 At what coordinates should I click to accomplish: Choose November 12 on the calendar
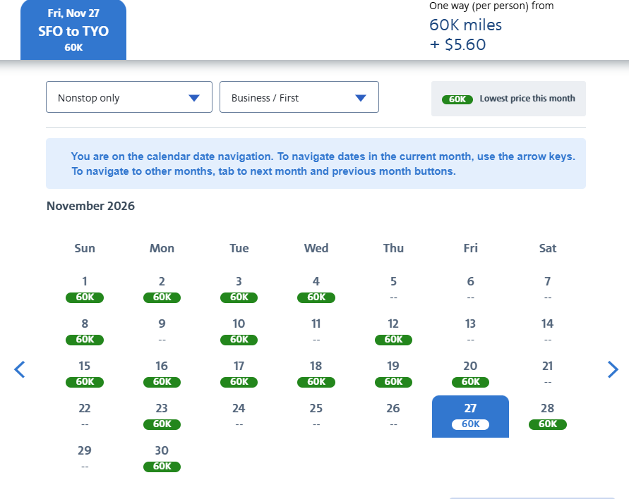pyautogui.click(x=393, y=331)
